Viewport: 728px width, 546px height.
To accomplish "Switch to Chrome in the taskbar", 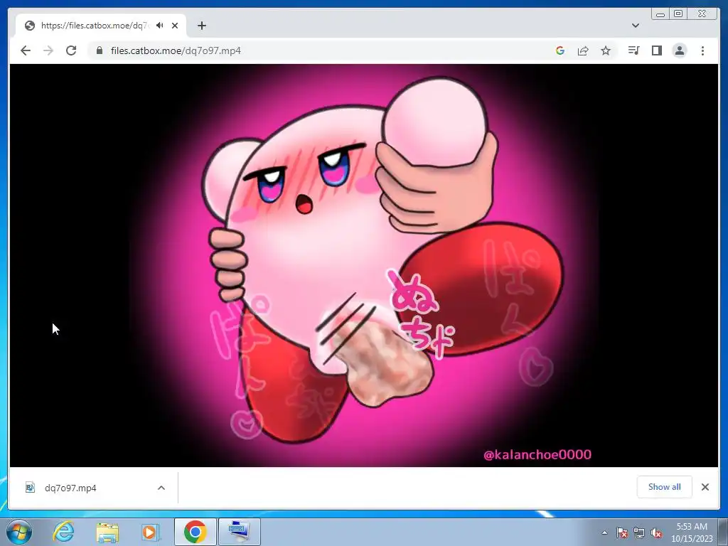I will pos(195,532).
